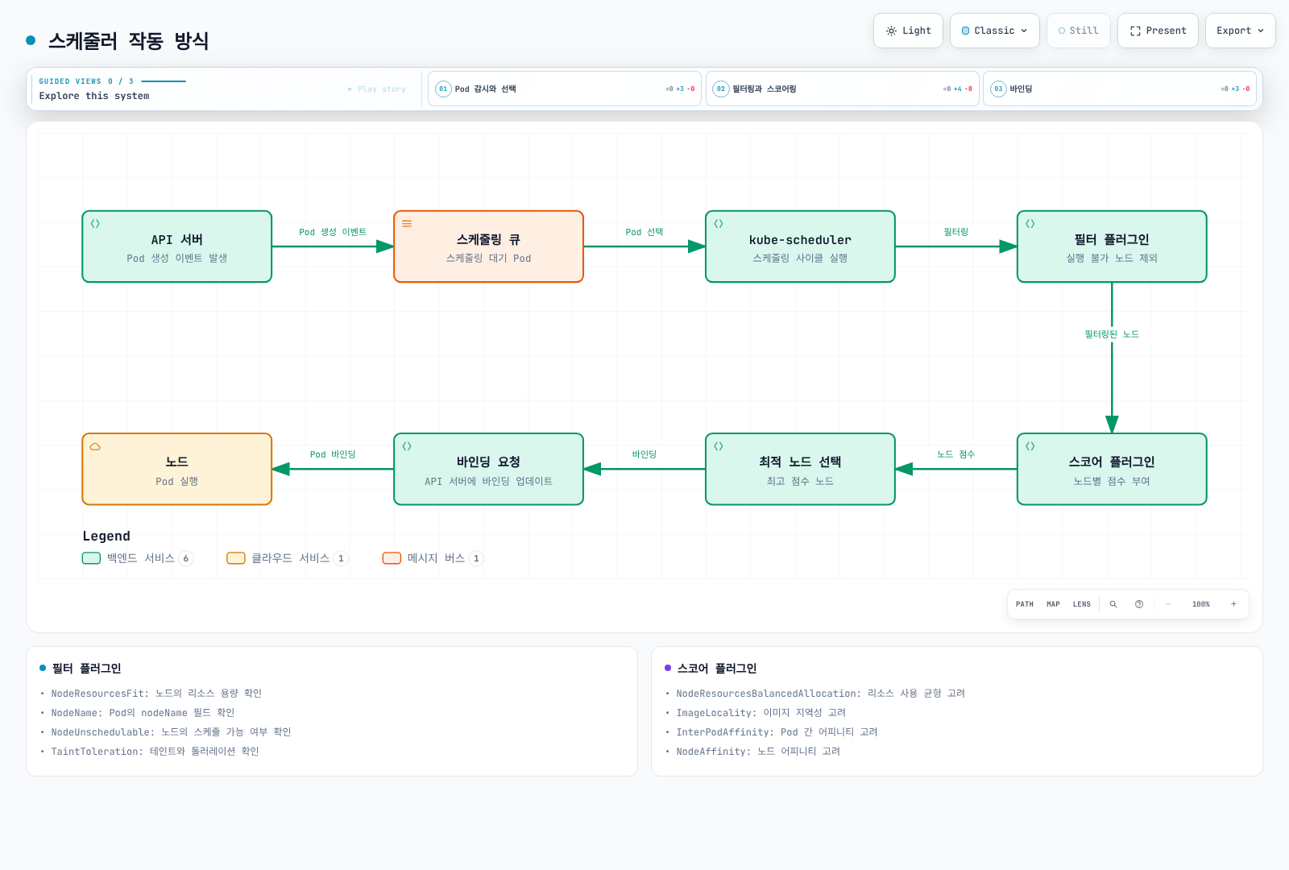Select the 스코어 플러그인 node
The width and height of the screenshot is (1289, 870).
click(1112, 469)
